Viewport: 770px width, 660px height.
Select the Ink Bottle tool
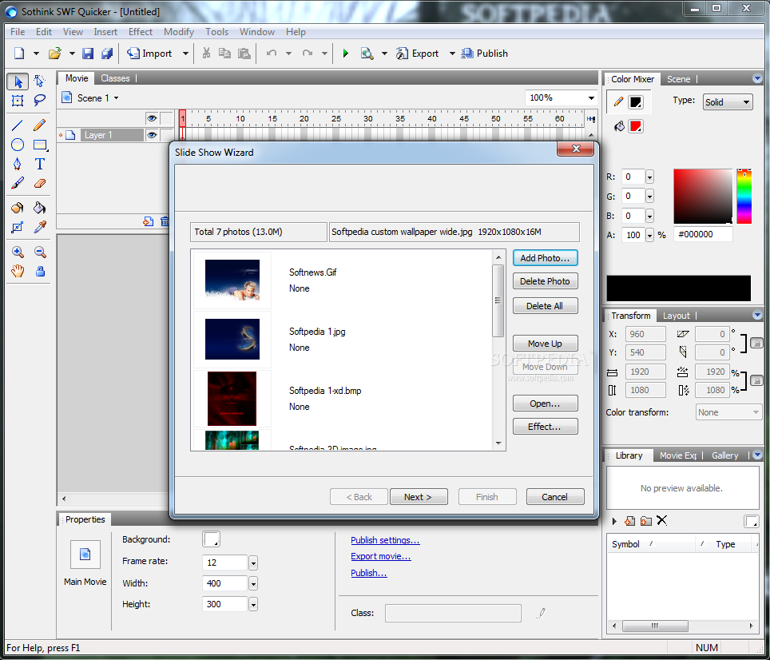coord(18,208)
